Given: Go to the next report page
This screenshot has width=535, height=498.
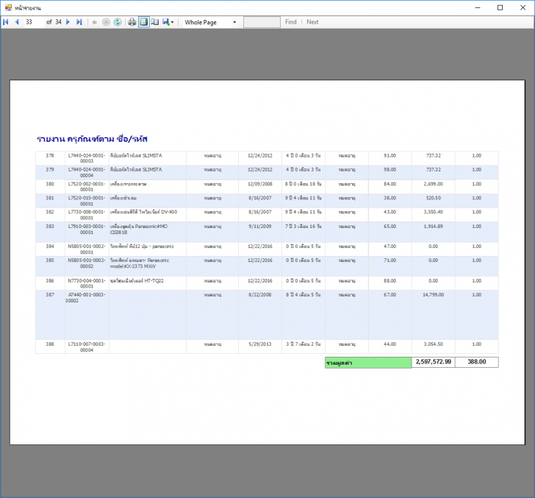Looking at the screenshot, I should point(68,22).
